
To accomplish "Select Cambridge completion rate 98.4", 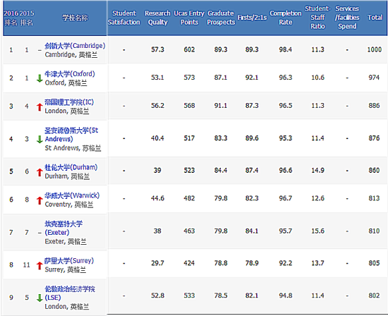I will (285, 49).
